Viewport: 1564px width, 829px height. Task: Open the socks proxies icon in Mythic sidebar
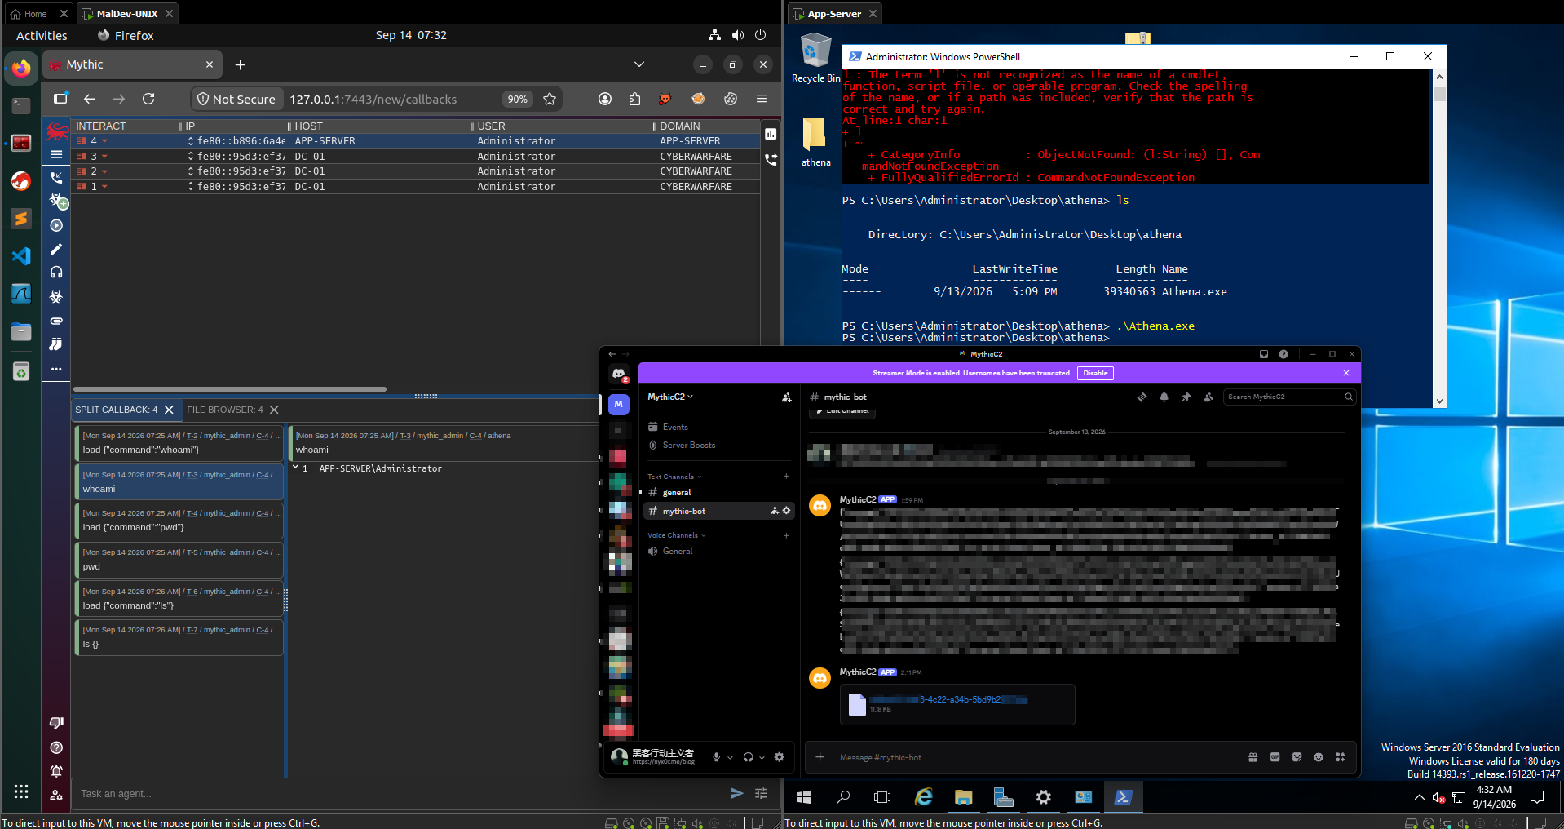[56, 344]
